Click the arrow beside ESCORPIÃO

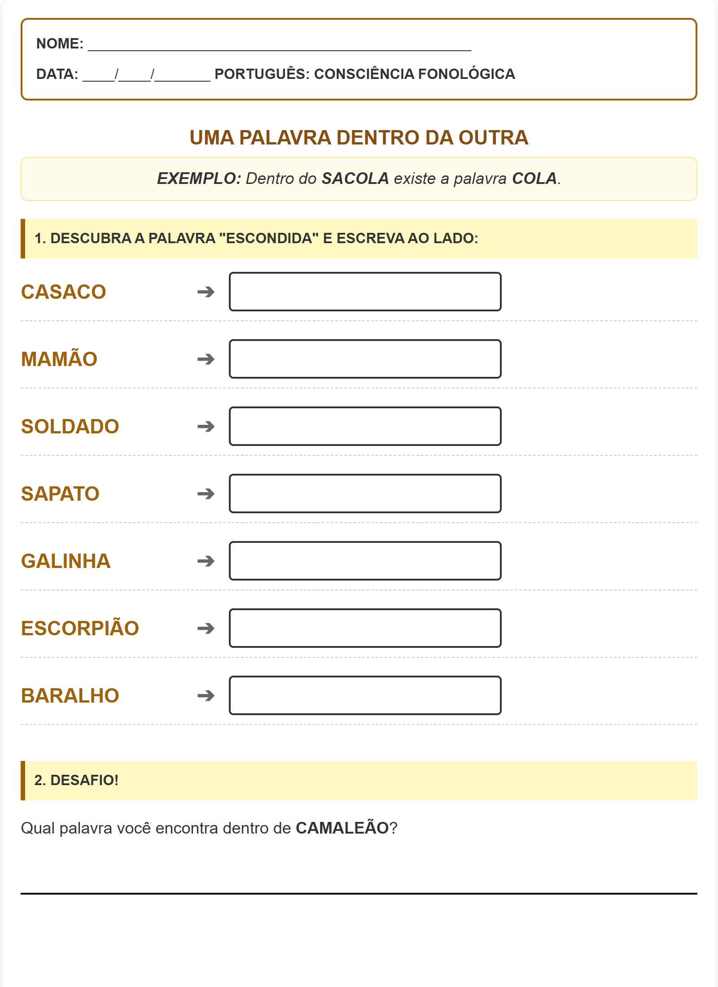click(206, 629)
